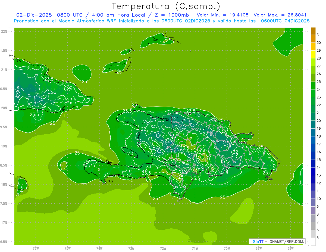Click the Valor Max. = 26.8041 text
Screen dimensions: 326x252
coord(280,15)
